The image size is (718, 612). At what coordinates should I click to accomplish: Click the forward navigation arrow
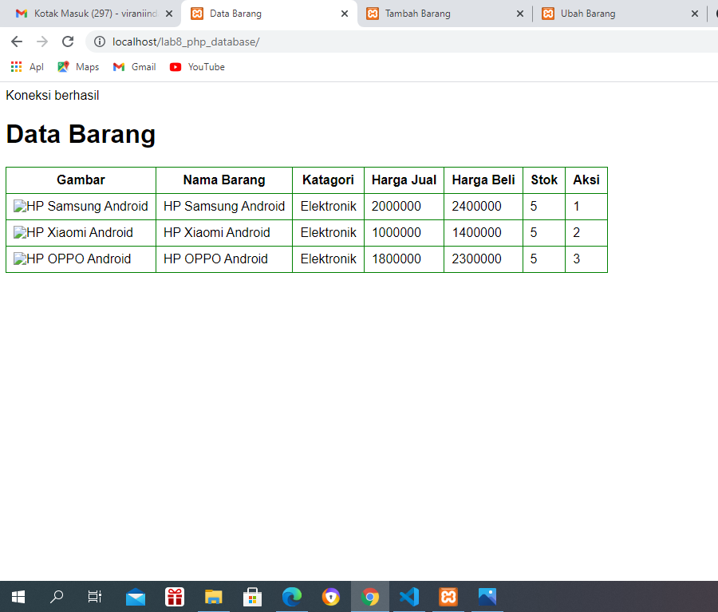[x=41, y=41]
